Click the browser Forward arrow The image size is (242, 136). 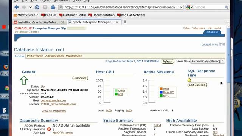(x=24, y=7)
